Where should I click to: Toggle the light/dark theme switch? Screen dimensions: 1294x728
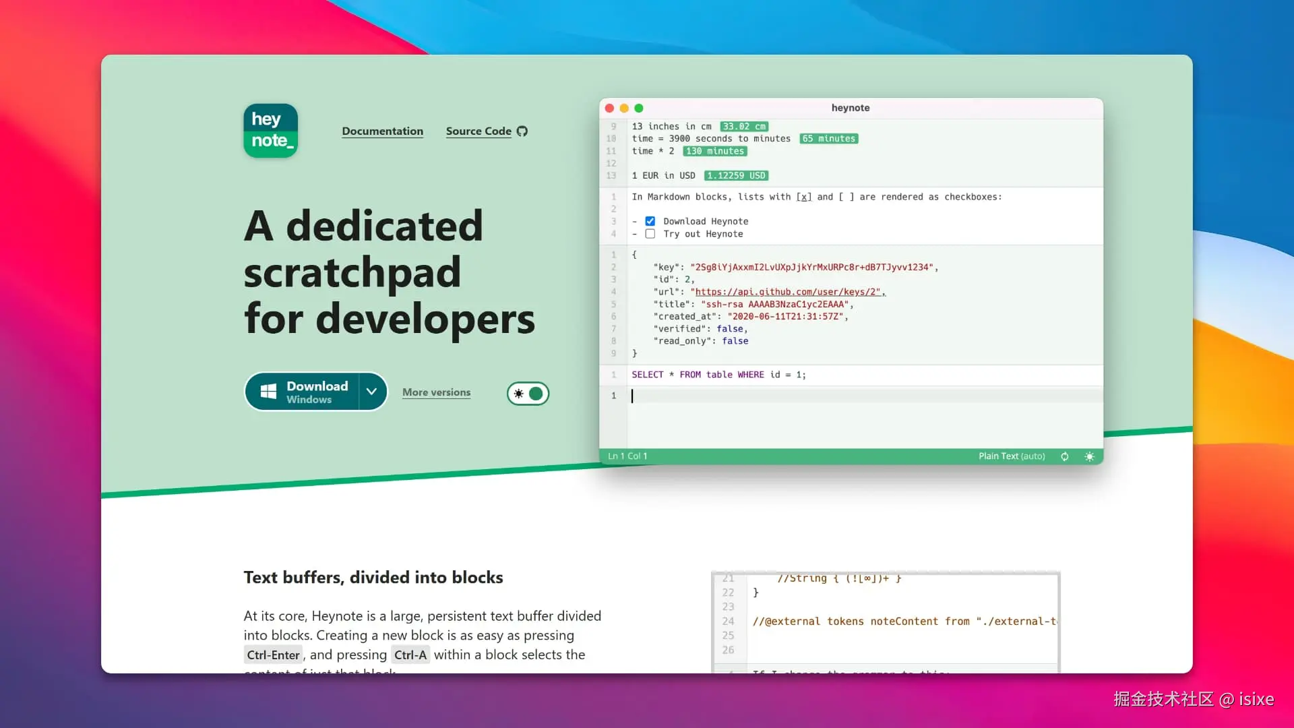[x=528, y=394]
